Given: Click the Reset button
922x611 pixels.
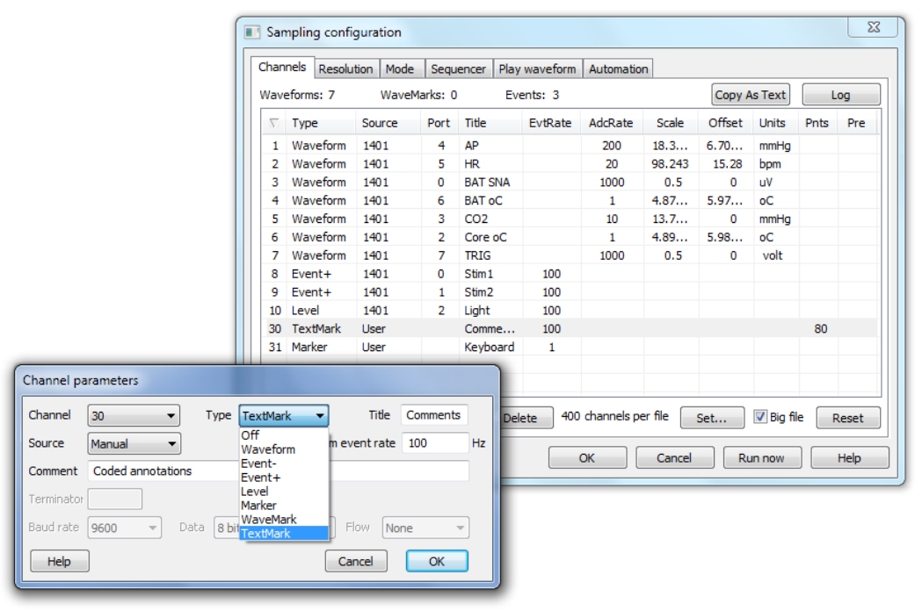Looking at the screenshot, I should point(847,418).
